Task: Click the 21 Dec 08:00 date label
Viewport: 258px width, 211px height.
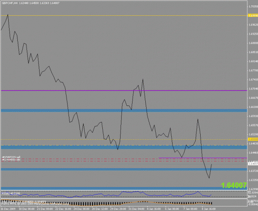Action: pyautogui.click(x=45, y=209)
